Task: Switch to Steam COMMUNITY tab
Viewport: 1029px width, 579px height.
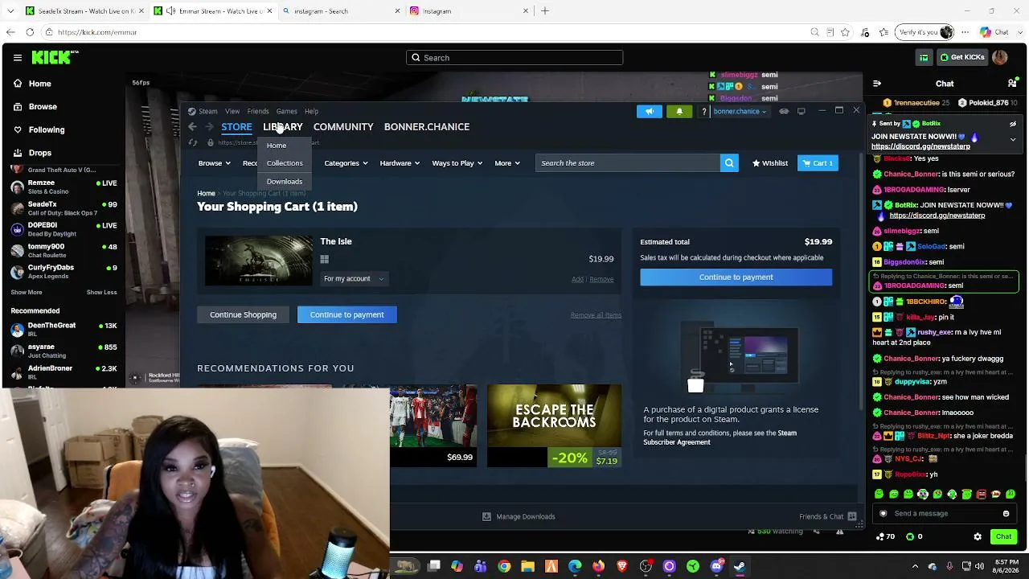Action: point(343,127)
